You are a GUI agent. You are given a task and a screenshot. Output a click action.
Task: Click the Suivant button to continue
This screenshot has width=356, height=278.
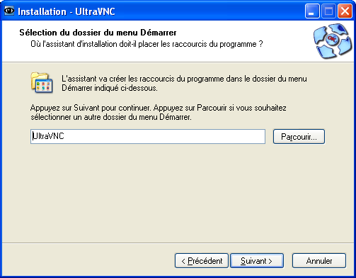tap(257, 261)
